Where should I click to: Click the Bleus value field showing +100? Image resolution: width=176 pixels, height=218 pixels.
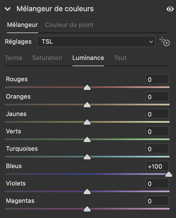pos(157,166)
